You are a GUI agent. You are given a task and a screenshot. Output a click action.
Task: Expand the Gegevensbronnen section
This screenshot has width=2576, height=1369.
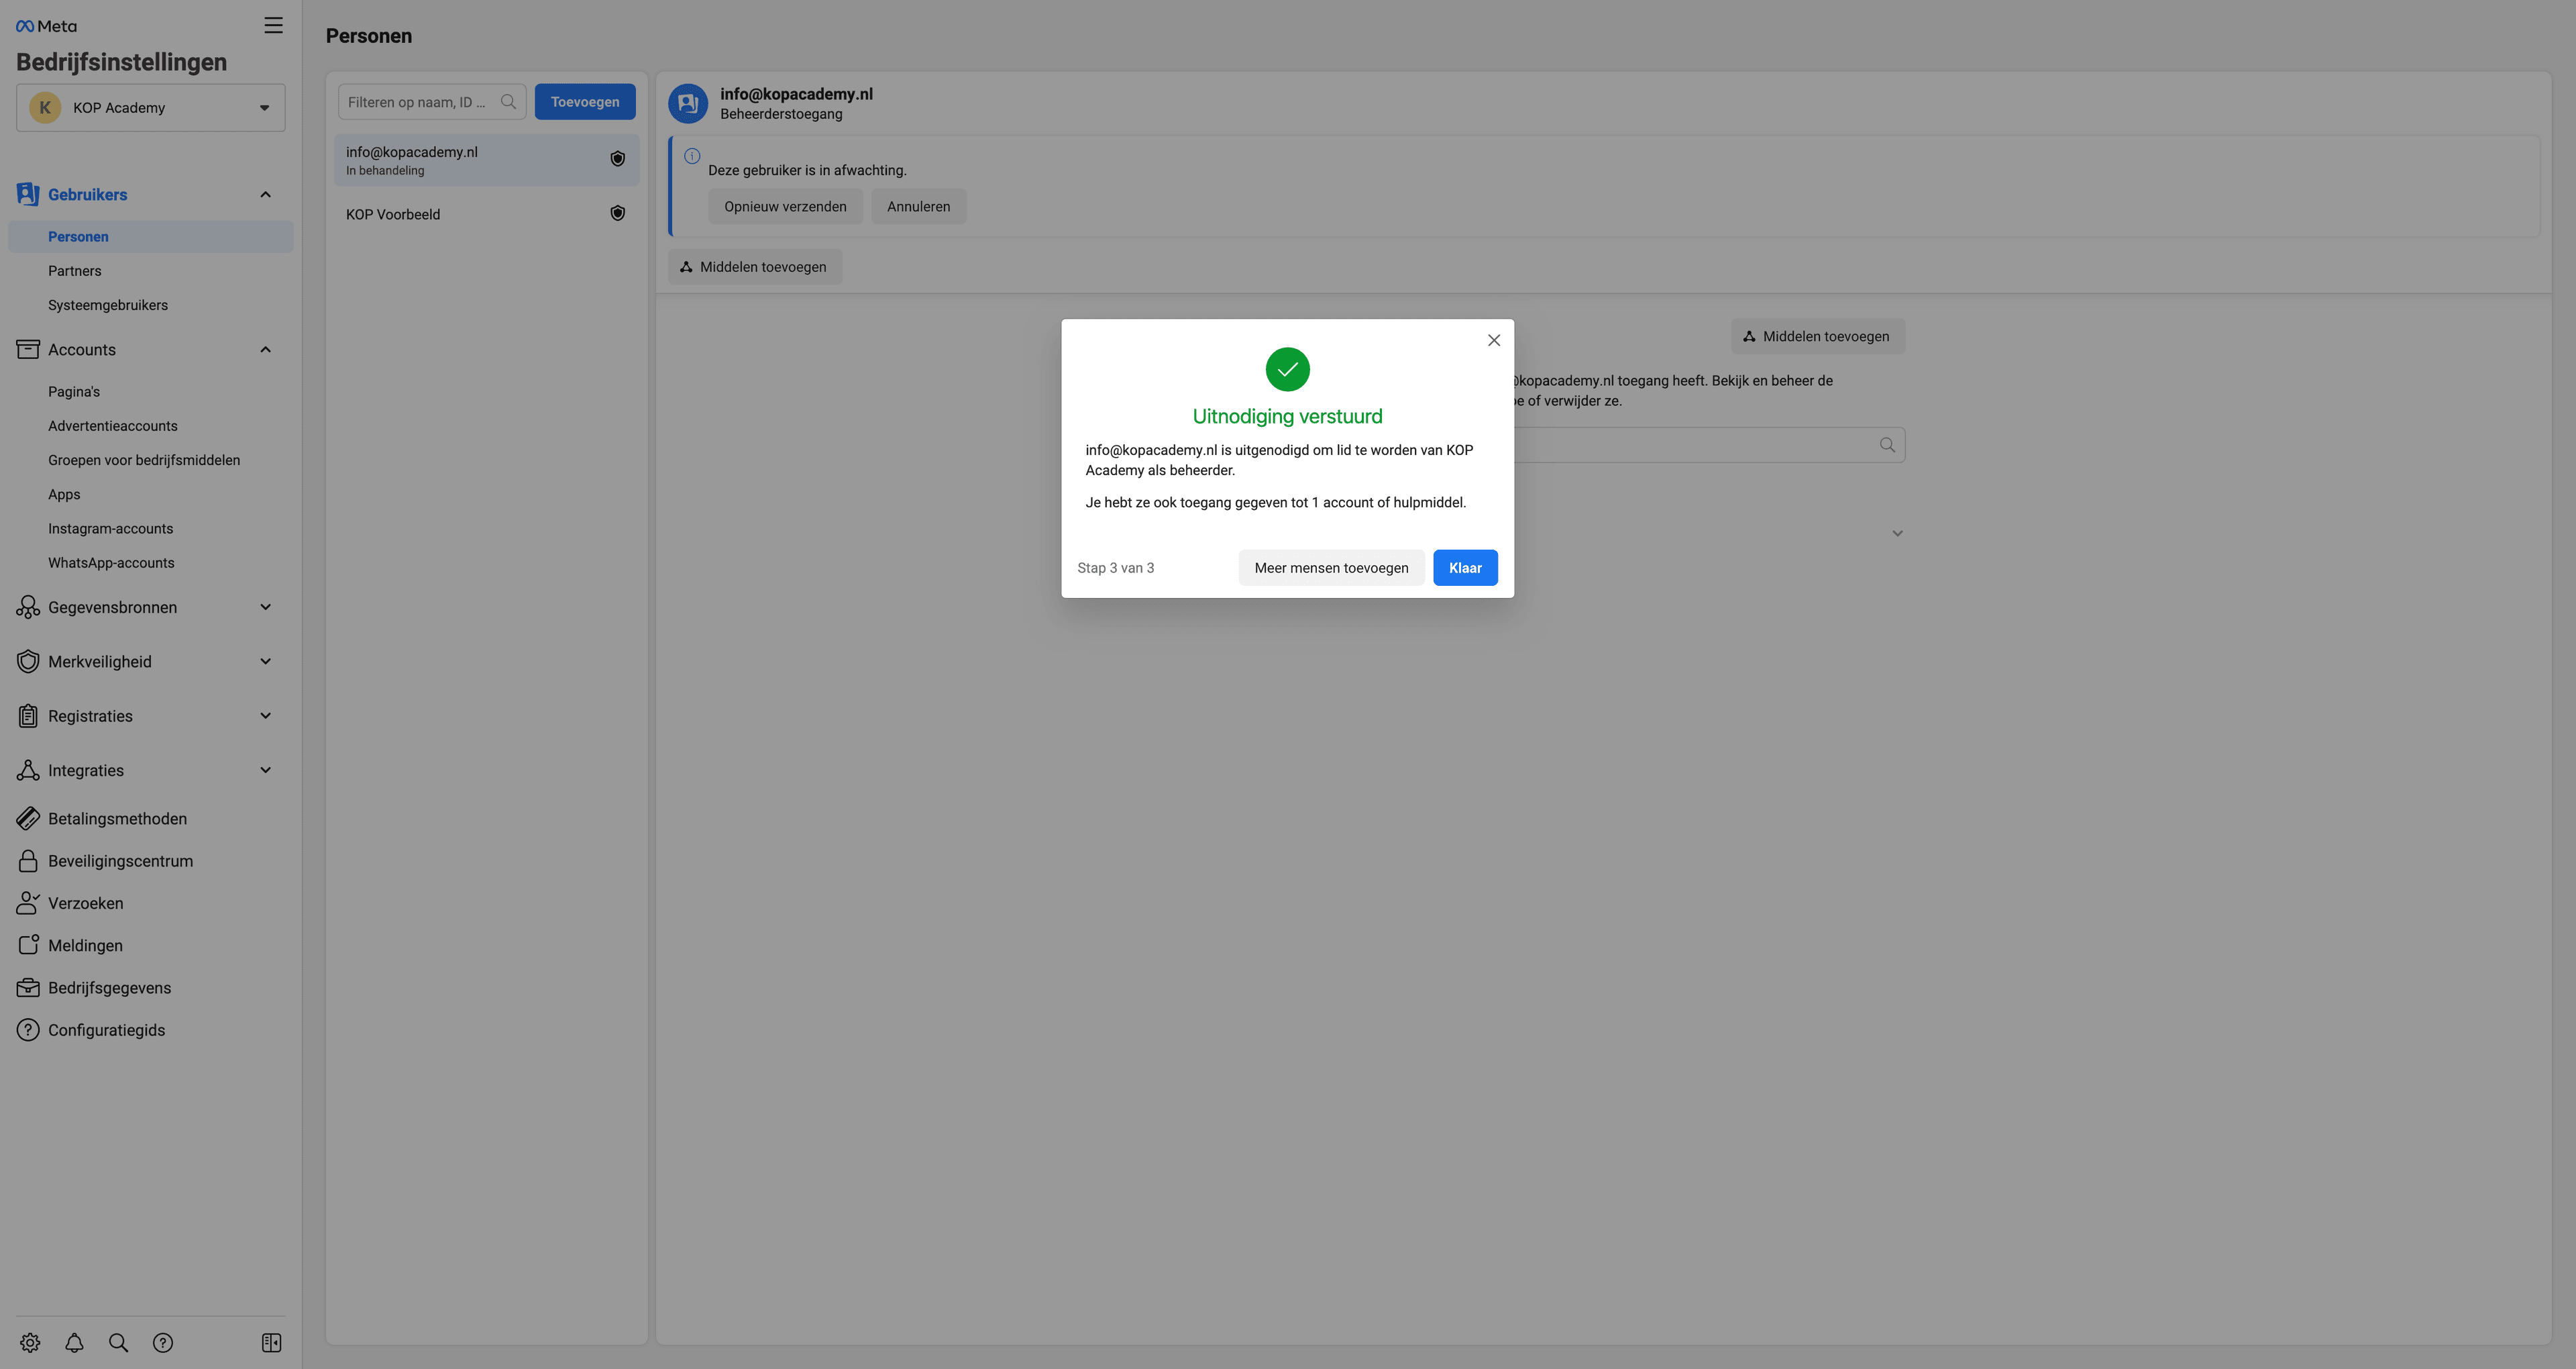coord(266,607)
